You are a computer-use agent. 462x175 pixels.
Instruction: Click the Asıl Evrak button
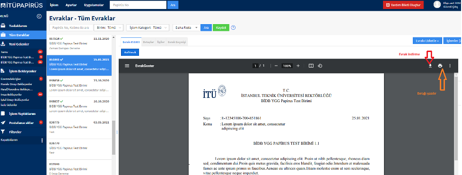(130, 52)
